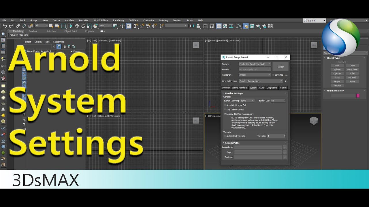
Task: Toggle the View to Render lock icon
Action: coord(286,81)
